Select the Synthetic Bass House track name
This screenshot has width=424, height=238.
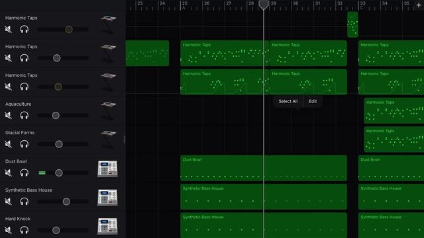[x=28, y=190]
